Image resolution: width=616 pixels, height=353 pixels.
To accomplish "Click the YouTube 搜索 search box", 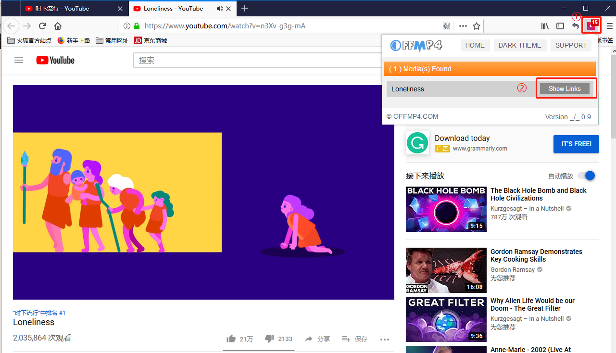I will coord(257,60).
